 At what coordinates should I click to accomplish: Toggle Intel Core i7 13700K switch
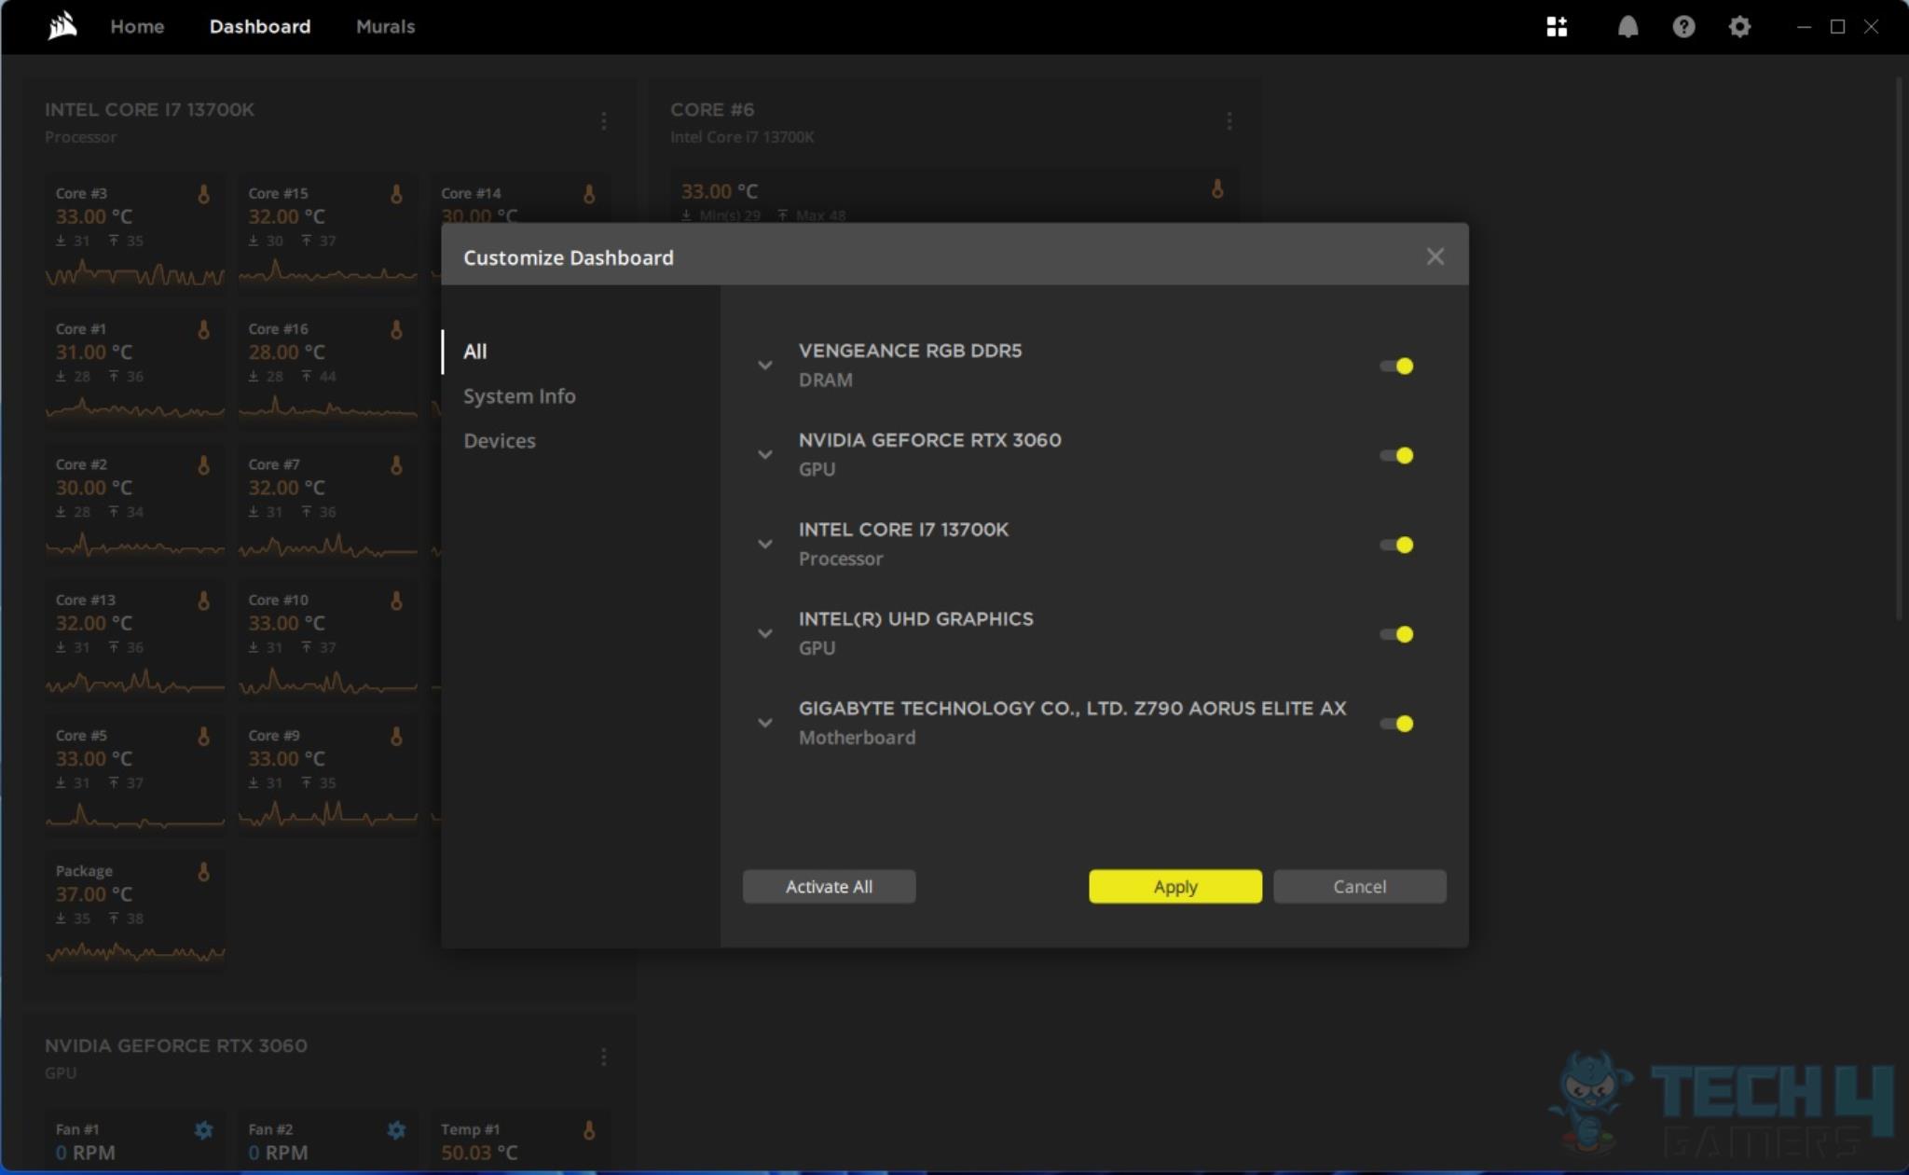pyautogui.click(x=1396, y=545)
